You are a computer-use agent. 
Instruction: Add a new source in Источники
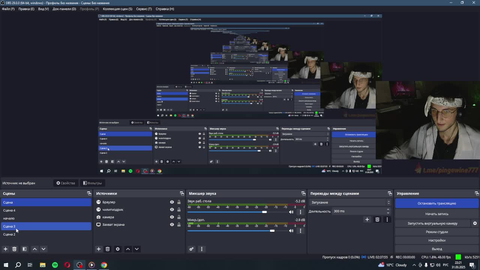coord(99,249)
